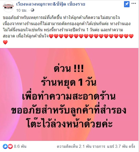Click the ด่วน !!! headline in the image
The image size is (139, 152).
69,69
